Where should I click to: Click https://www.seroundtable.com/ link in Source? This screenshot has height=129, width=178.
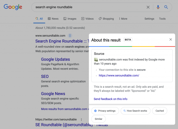point(119,75)
